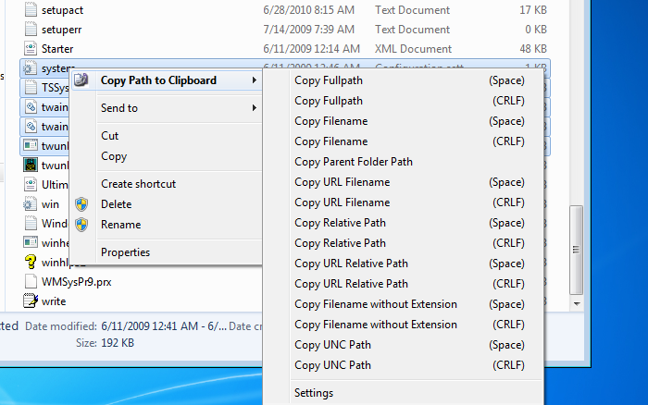This screenshot has width=648, height=405.
Task: Choose Create shortcut in context menu
Action: [x=138, y=184]
